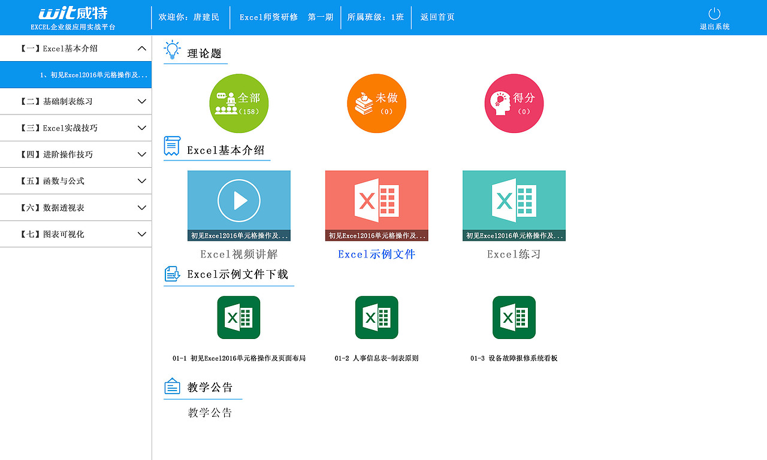Expand the 【五】函数与公式 chapter
This screenshot has width=767, height=460.
click(76, 180)
